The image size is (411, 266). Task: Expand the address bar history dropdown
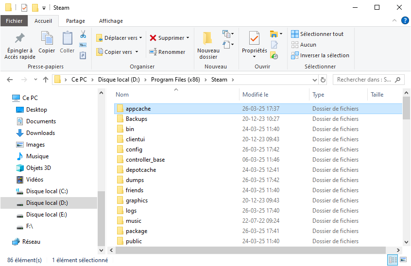tap(314, 80)
